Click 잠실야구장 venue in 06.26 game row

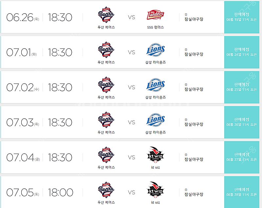[194, 19]
